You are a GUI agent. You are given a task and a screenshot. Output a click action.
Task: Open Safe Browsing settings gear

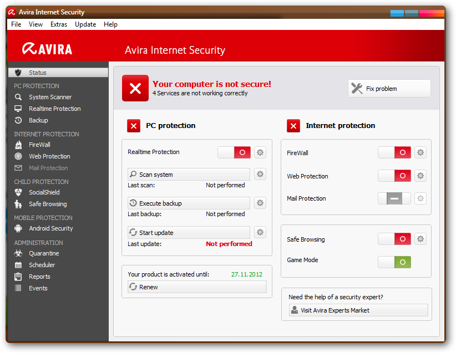[420, 239]
